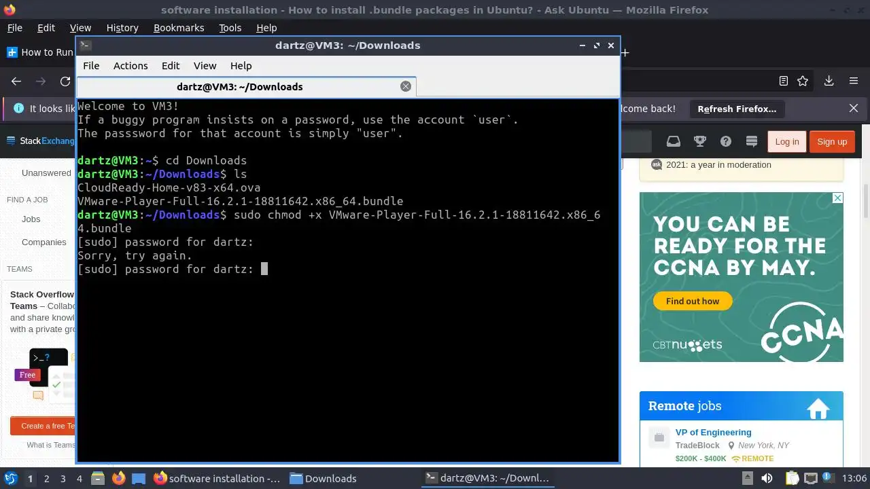Focus the software installation Firefox taskbar entry
This screenshot has width=870, height=489.
click(x=217, y=478)
